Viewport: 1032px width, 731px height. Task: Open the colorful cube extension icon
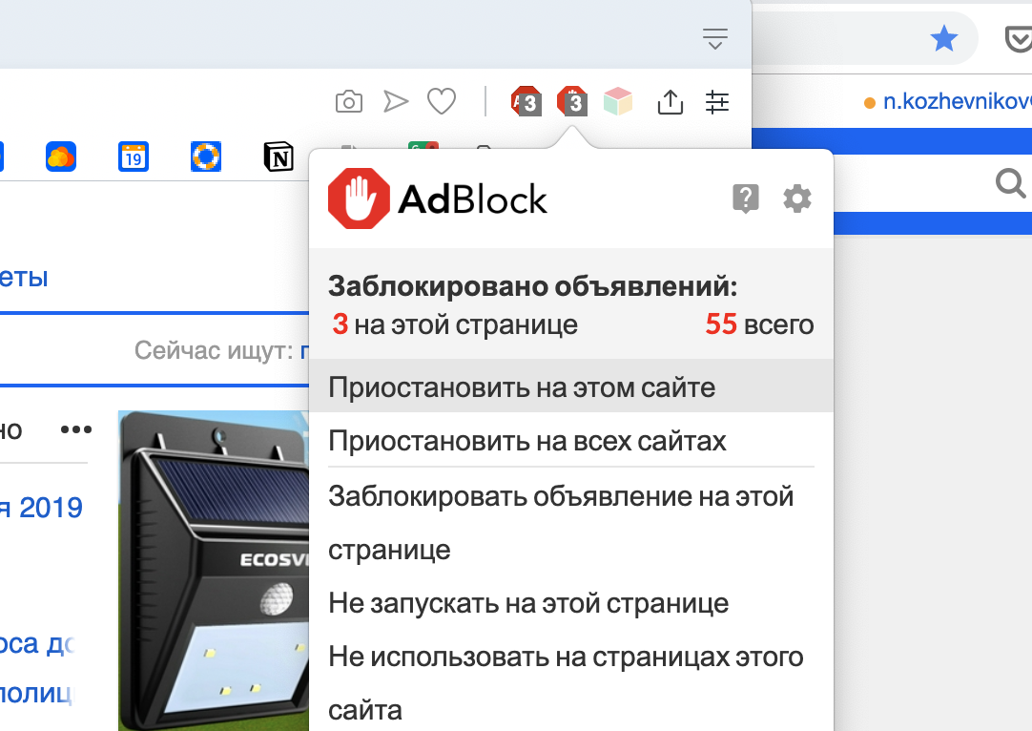click(618, 101)
